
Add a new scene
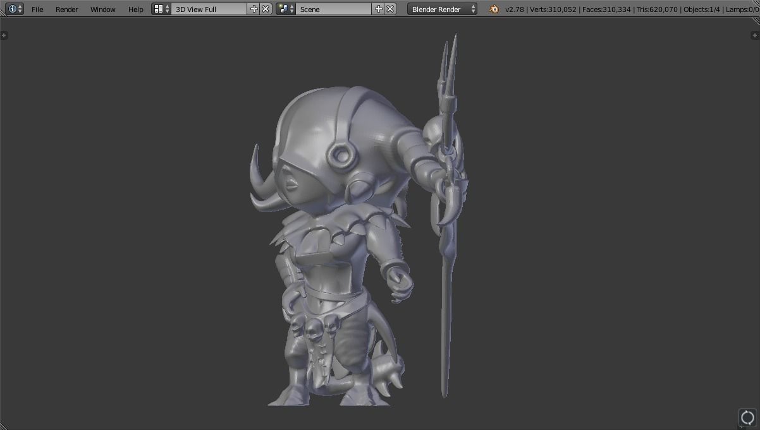click(x=379, y=9)
